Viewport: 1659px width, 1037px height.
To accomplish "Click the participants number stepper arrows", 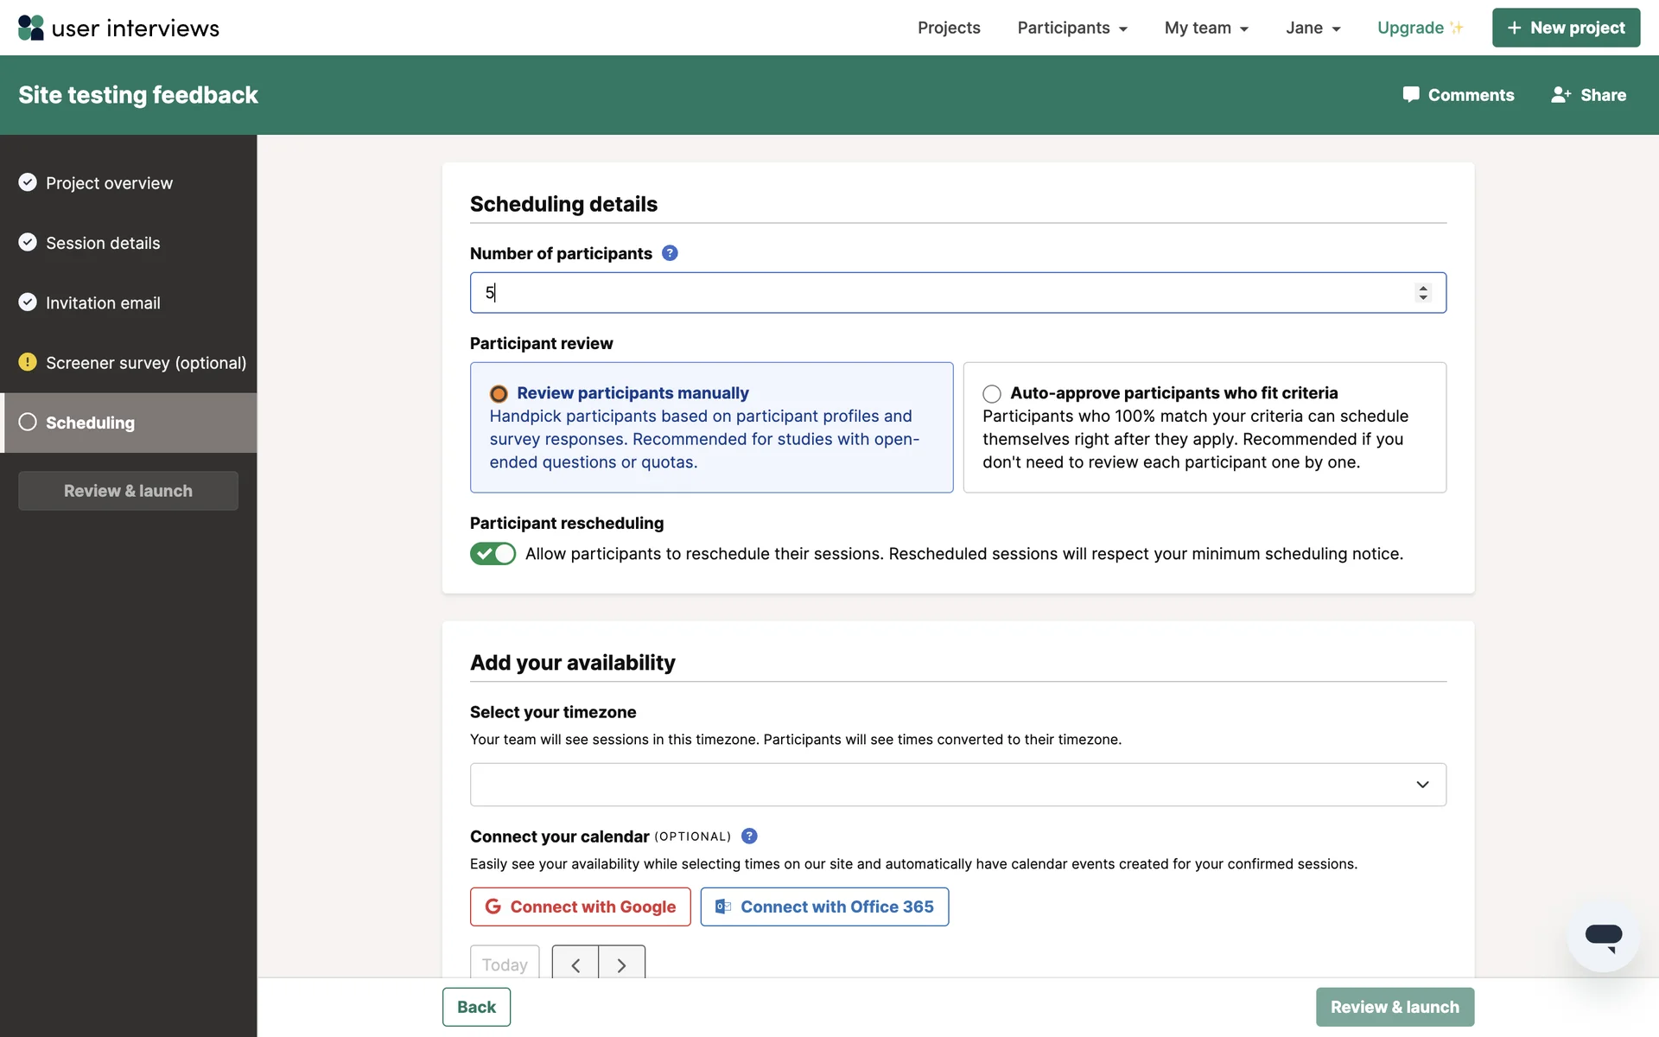I will (x=1423, y=293).
